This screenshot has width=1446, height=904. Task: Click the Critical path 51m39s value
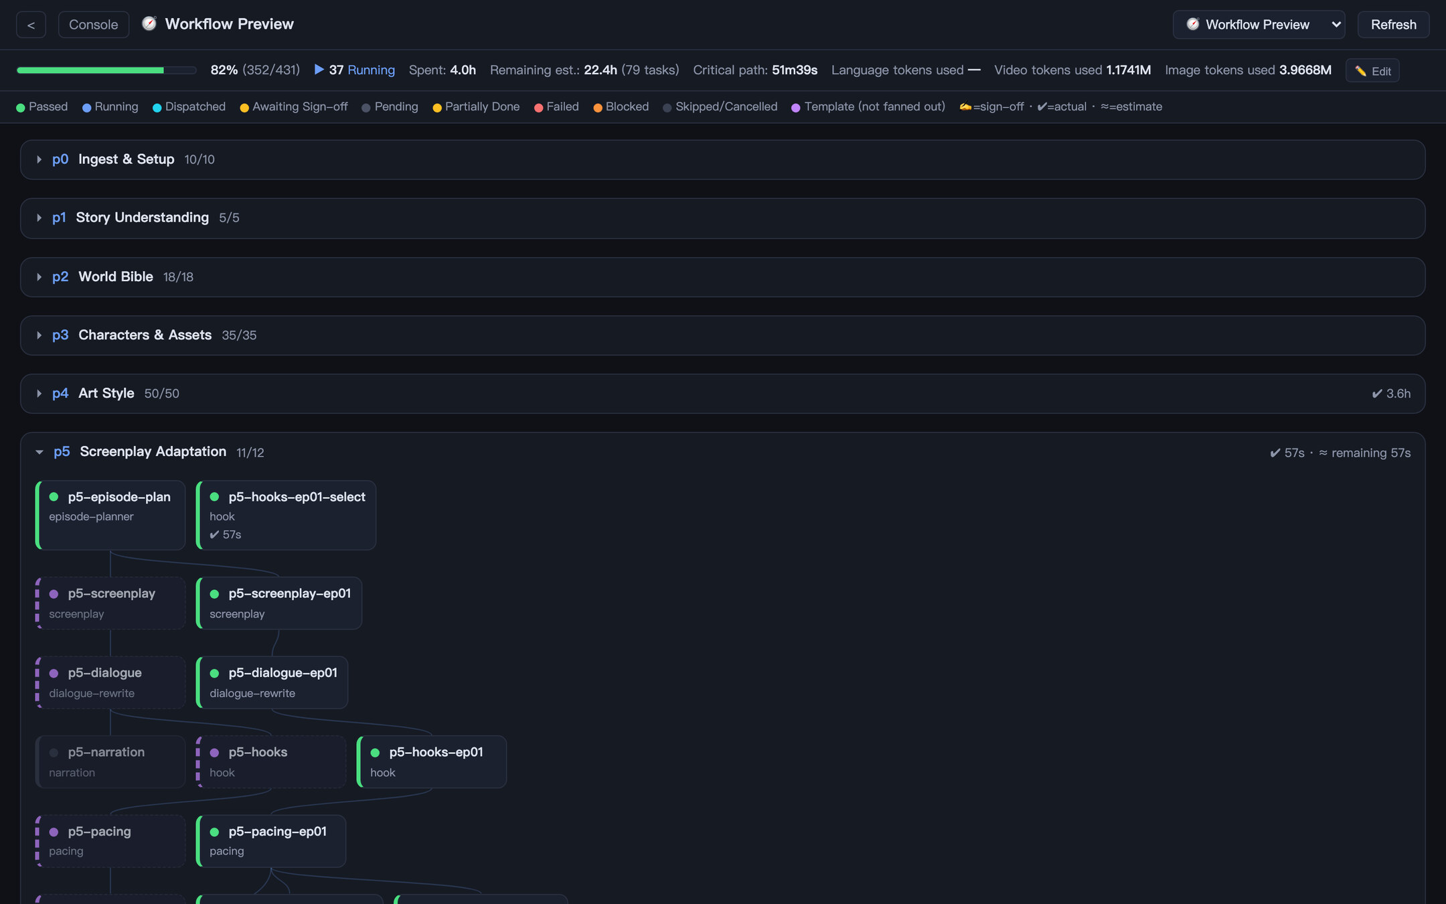(x=794, y=70)
